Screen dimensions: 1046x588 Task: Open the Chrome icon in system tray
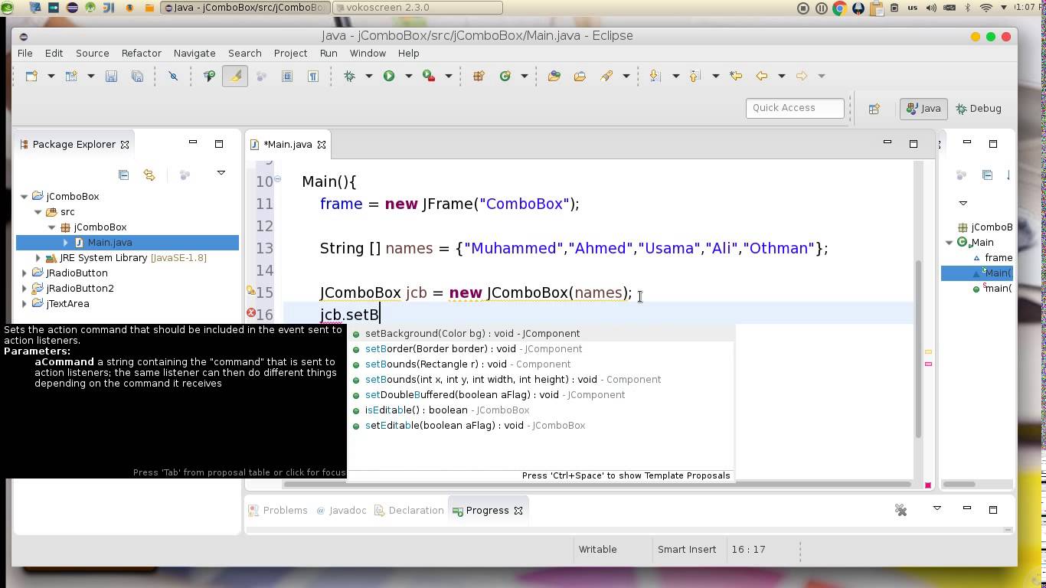point(839,8)
